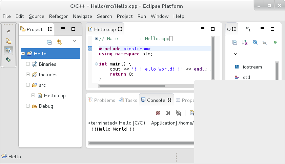
Task: Switch to the C/C++ perspective icon
Action: coord(8,51)
